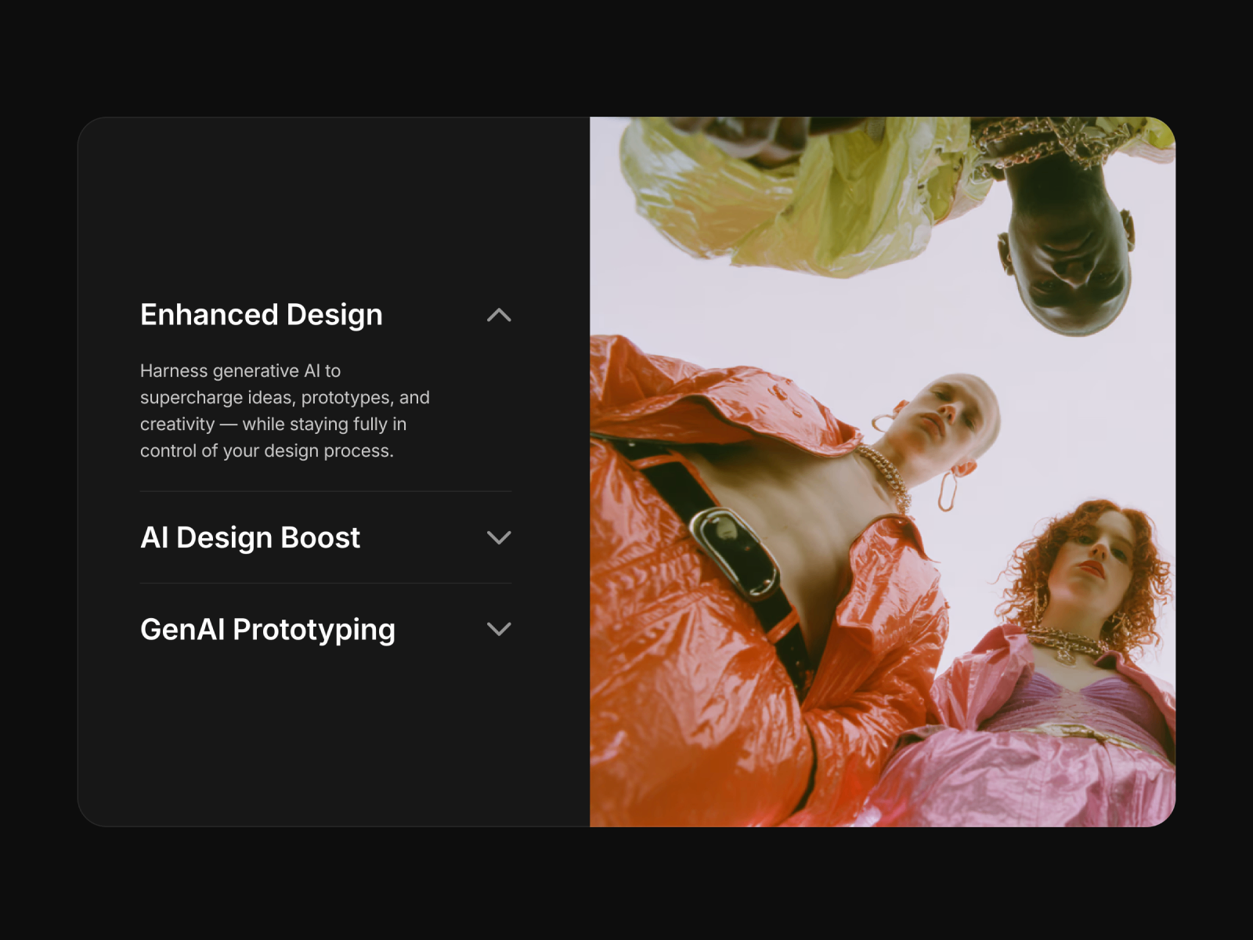Click the dangling earring near bald person's jaw

tap(951, 486)
